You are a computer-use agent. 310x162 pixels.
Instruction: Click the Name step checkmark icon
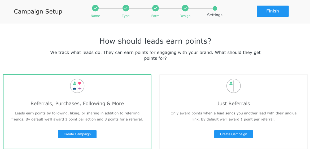point(95,8)
